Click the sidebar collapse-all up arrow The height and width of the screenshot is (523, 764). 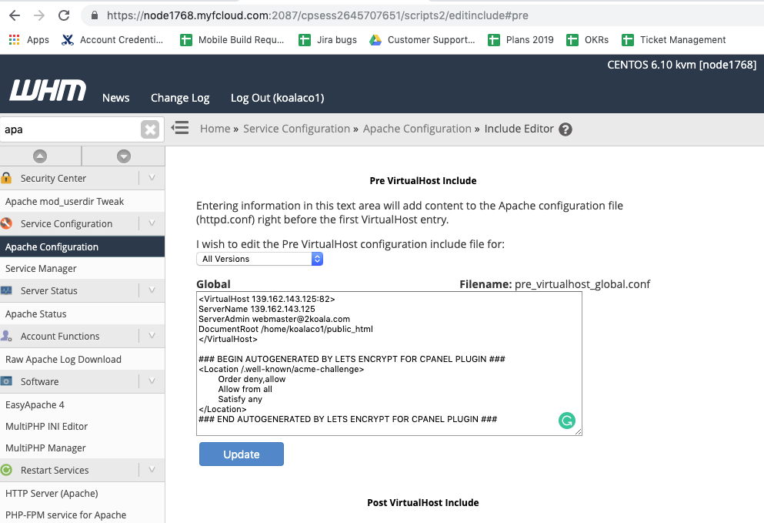pyautogui.click(x=40, y=156)
